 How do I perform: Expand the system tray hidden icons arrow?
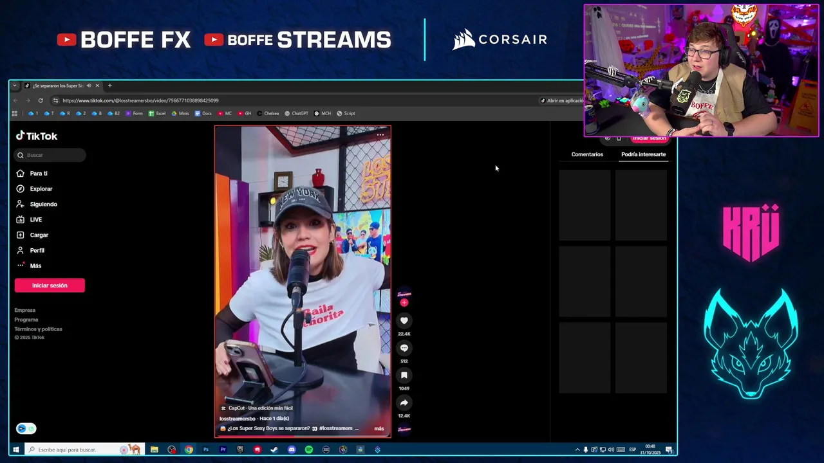[x=577, y=449]
